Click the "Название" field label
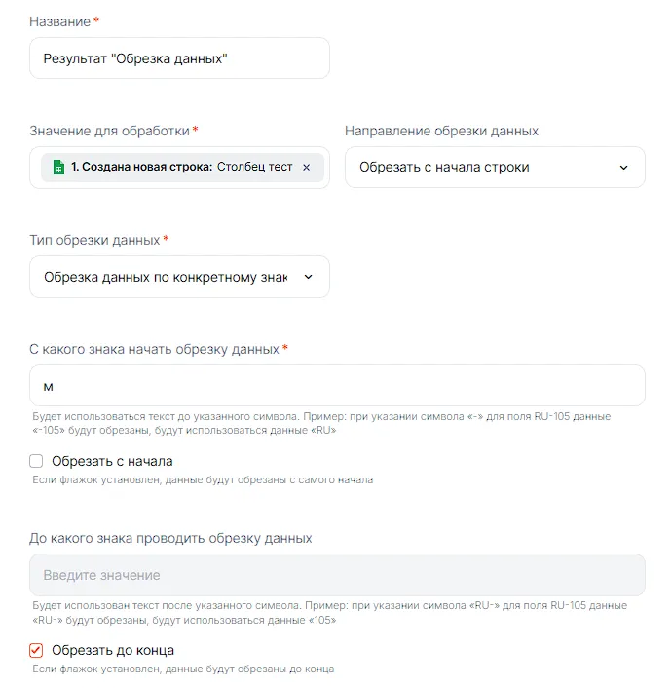The image size is (672, 688). pos(60,21)
